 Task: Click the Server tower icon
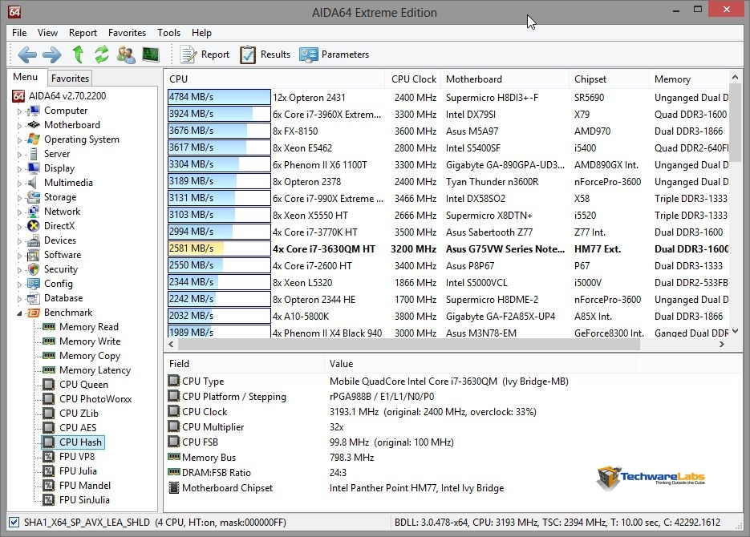[34, 154]
